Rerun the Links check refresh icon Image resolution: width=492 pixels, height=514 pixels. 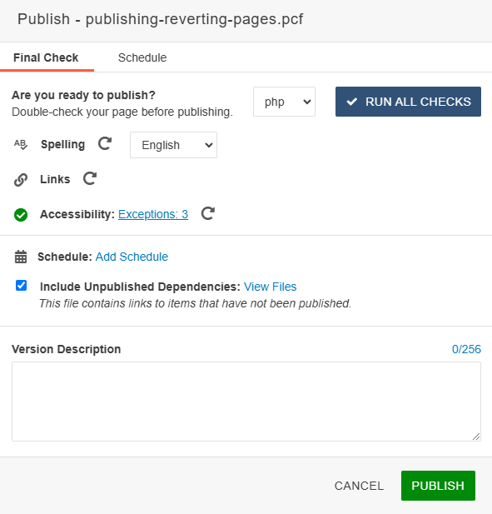[x=90, y=178]
